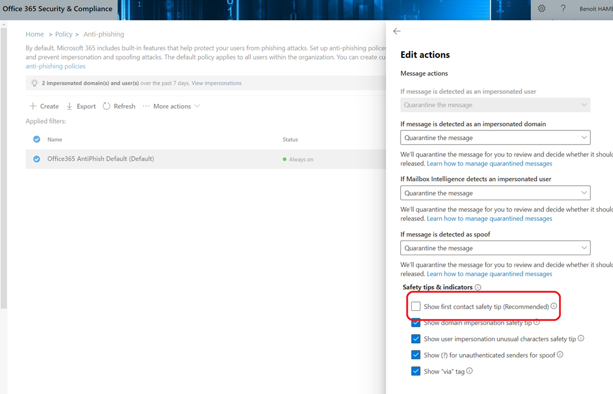Image resolution: width=613 pixels, height=394 pixels.
Task: Go to Policy breadcrumb
Action: (63, 34)
